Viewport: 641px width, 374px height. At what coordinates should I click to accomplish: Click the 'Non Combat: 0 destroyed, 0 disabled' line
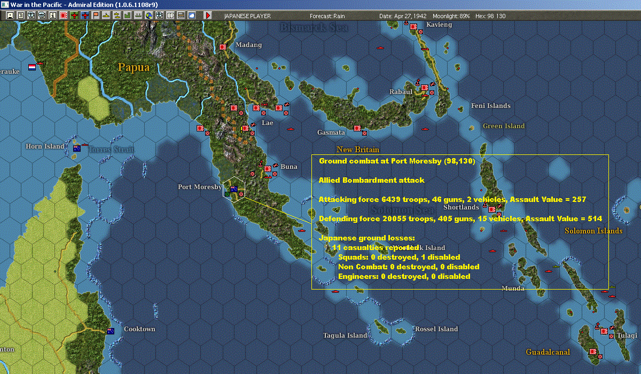tap(409, 267)
